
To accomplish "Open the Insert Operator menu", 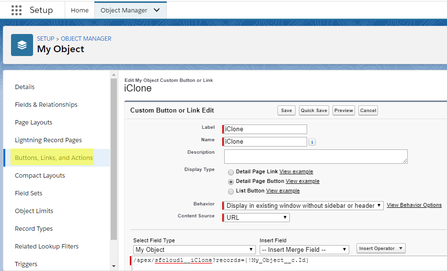I will [381, 248].
